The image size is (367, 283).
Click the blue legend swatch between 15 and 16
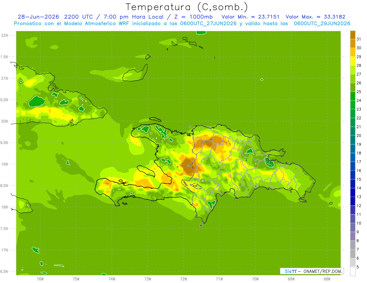353,175
